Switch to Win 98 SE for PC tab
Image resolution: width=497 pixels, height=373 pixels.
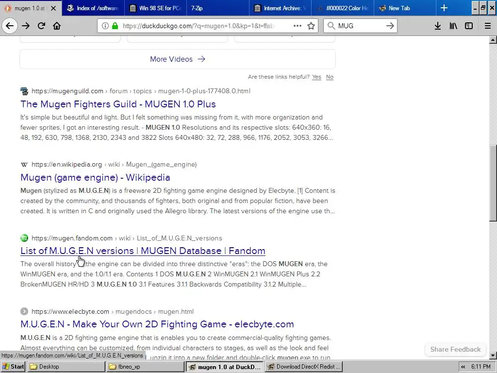point(155,8)
